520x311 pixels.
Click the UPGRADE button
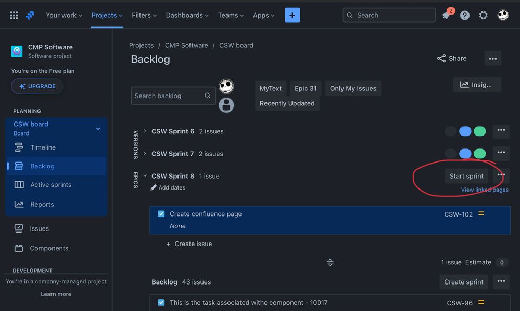tap(37, 86)
